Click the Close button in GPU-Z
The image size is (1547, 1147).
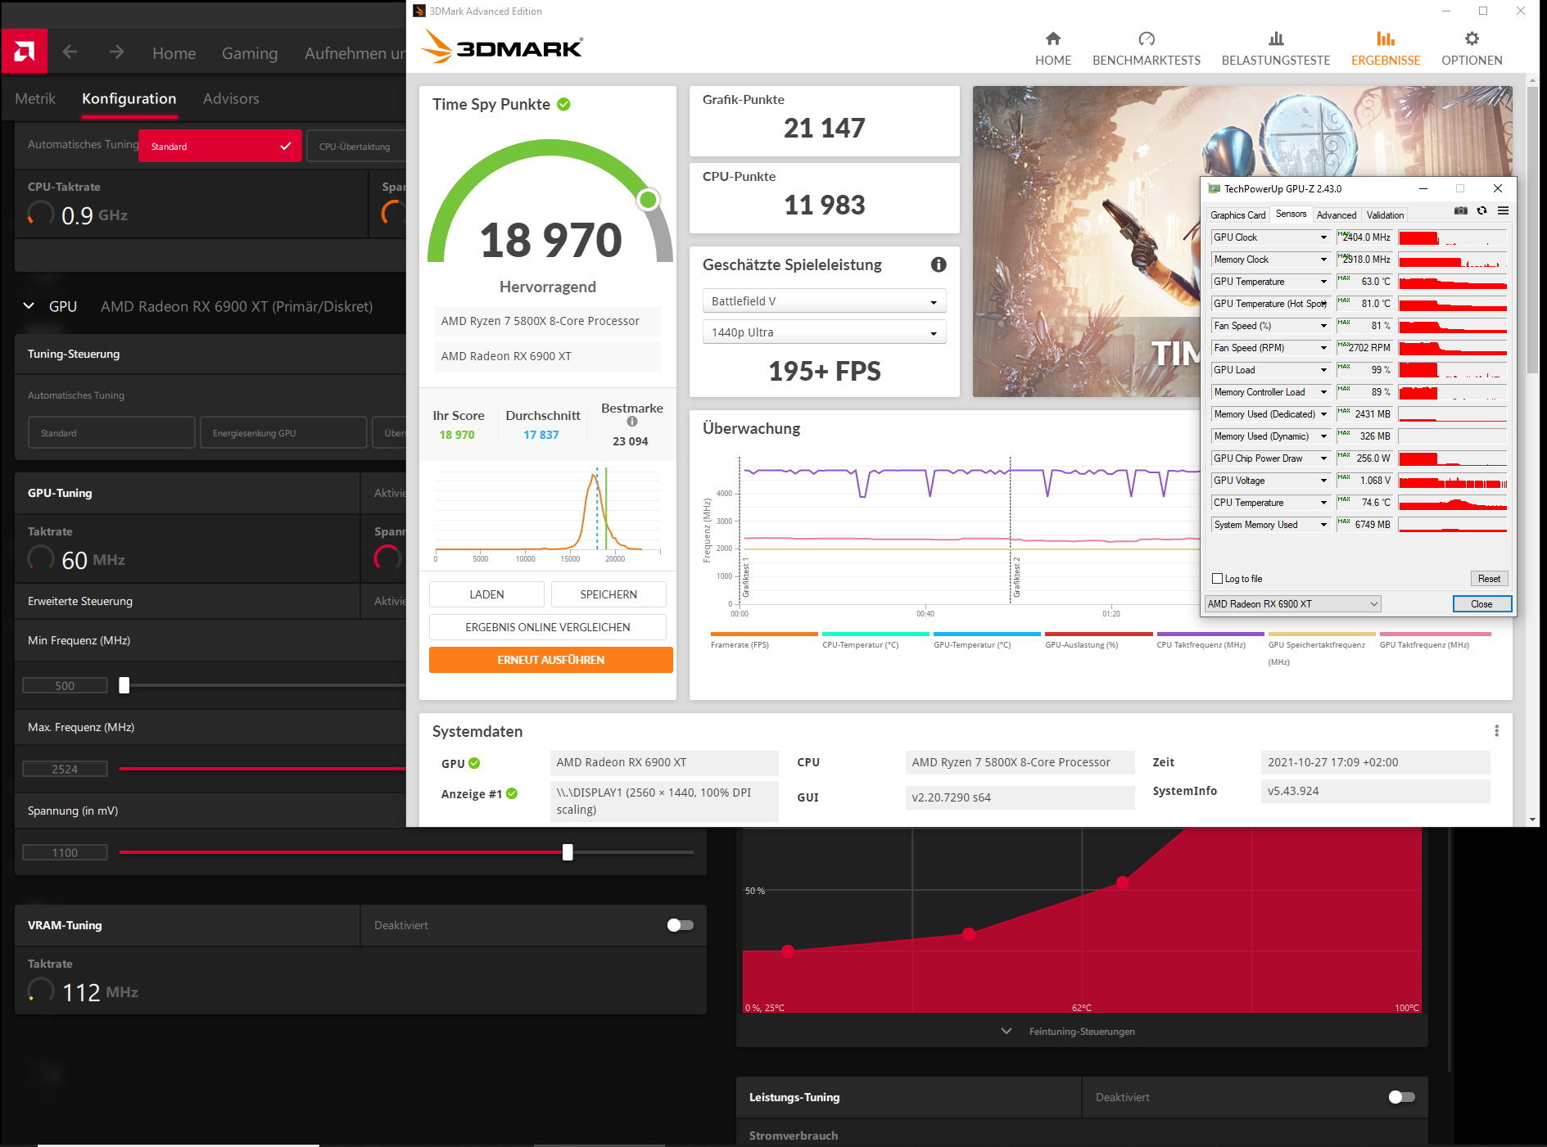(1481, 604)
